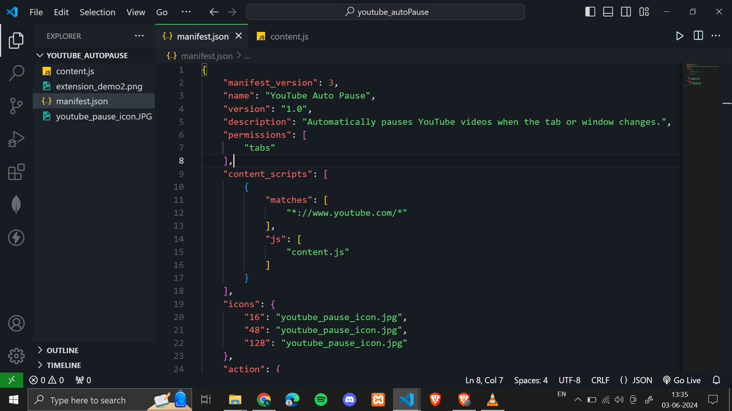Change indentation Spaces: 4
The width and height of the screenshot is (732, 411).
531,380
